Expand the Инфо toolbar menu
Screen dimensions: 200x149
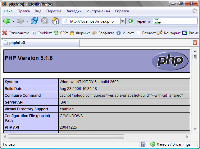pyautogui.click(x=128, y=33)
